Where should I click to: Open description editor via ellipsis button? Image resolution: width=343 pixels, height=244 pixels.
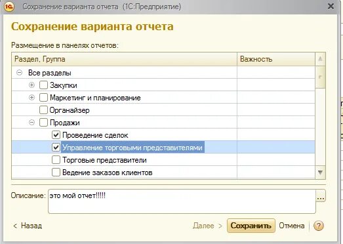(321, 196)
